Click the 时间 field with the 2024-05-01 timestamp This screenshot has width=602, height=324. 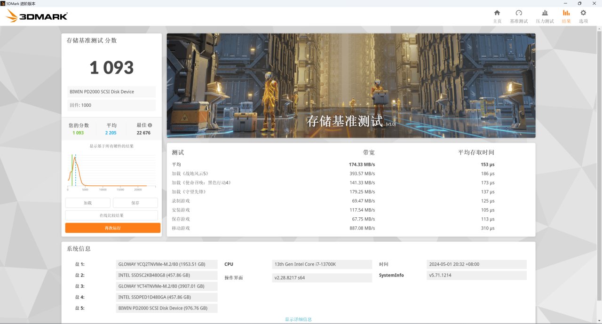click(x=476, y=264)
